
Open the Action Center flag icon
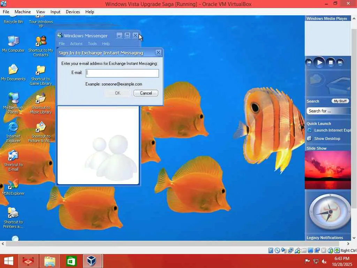click(307, 261)
